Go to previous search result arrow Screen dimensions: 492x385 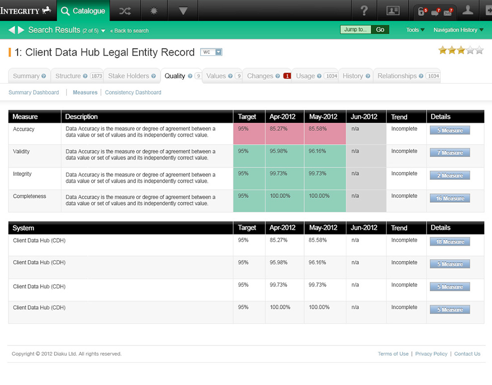[11, 30]
